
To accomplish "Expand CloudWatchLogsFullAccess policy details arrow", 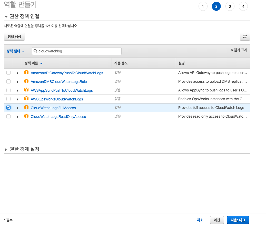I will tap(17, 108).
